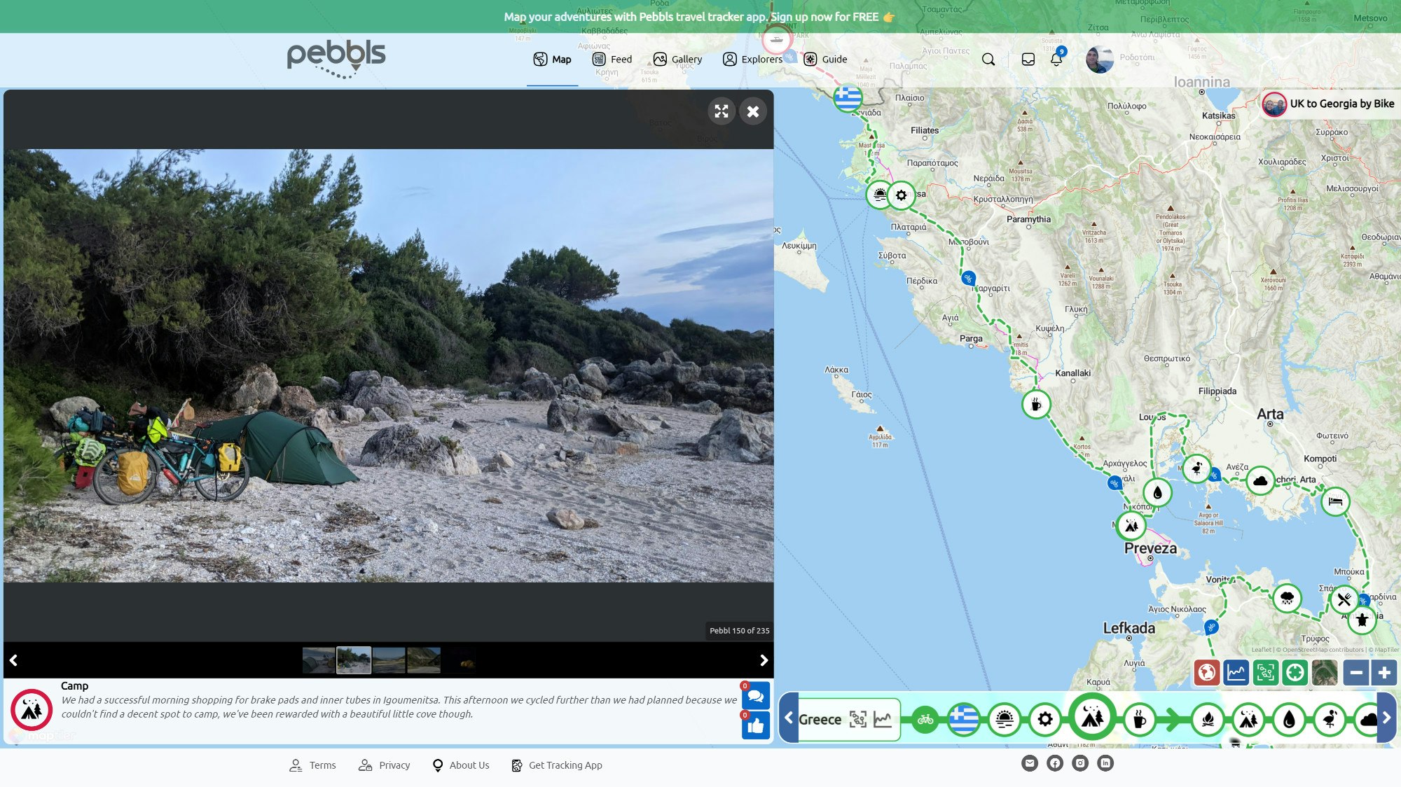Image resolution: width=1401 pixels, height=787 pixels.
Task: Open the About Us footer link
Action: 460,765
